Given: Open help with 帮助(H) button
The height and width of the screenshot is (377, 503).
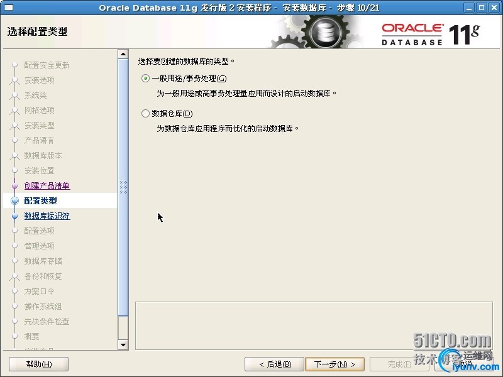Looking at the screenshot, I should click(39, 364).
